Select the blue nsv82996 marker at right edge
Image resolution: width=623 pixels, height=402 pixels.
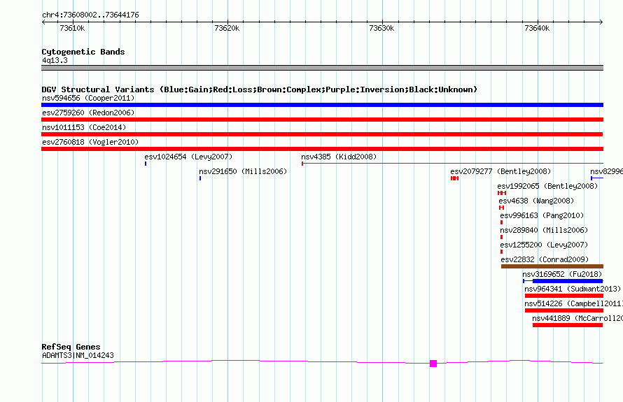[597, 178]
